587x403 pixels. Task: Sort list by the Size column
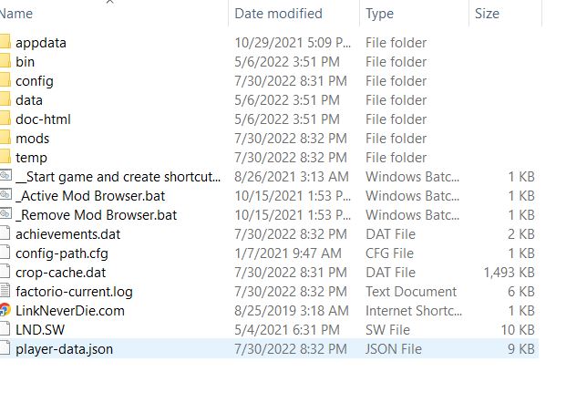(x=487, y=14)
